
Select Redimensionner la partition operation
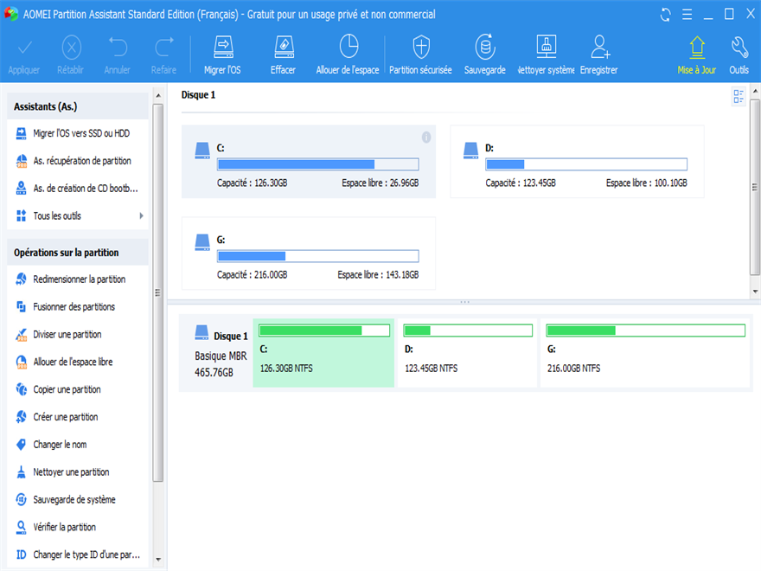tap(78, 279)
